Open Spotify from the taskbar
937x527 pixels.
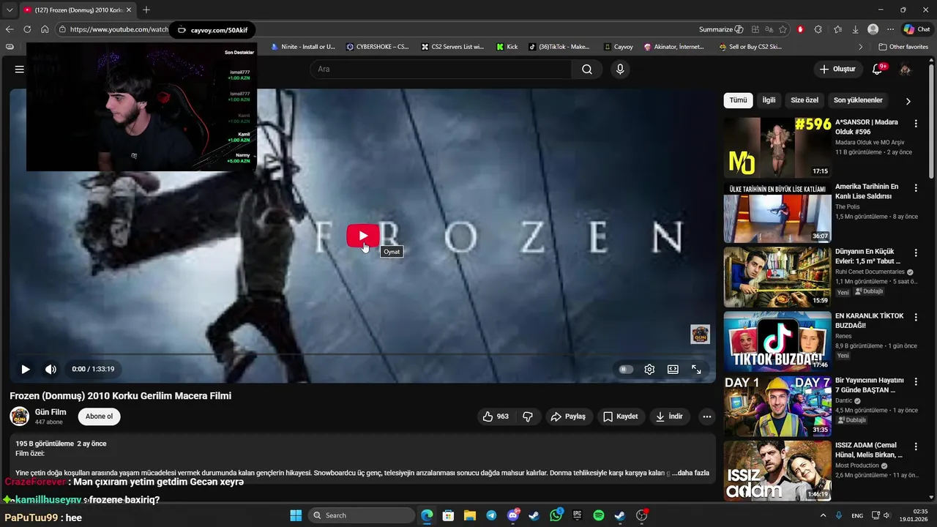point(598,515)
